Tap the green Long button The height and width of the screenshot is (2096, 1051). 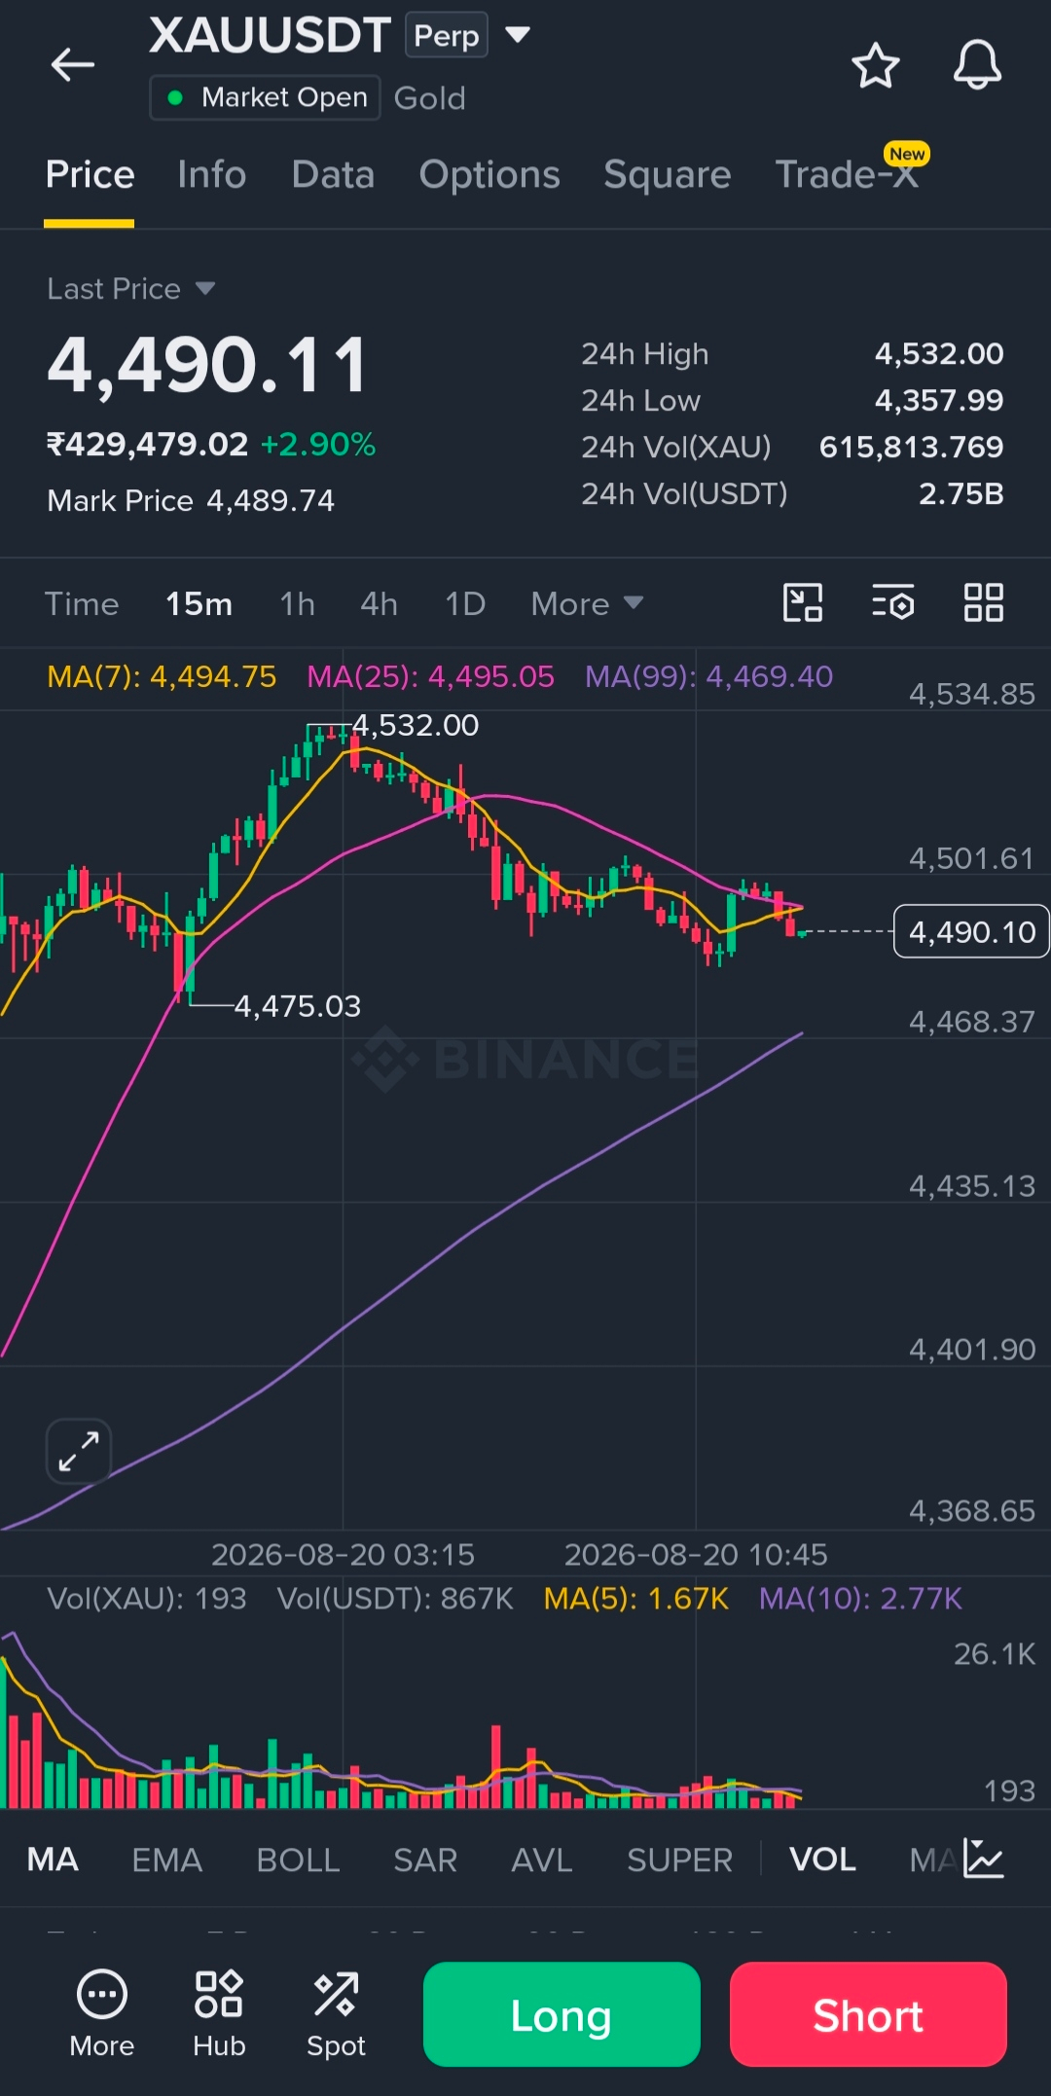click(562, 2013)
